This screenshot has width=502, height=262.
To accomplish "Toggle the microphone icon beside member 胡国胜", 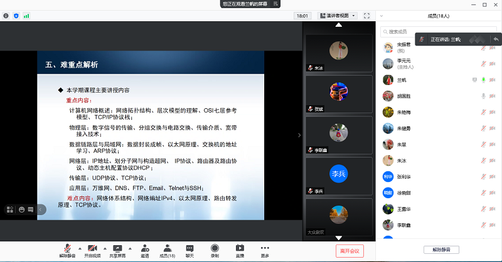I will click(x=483, y=96).
